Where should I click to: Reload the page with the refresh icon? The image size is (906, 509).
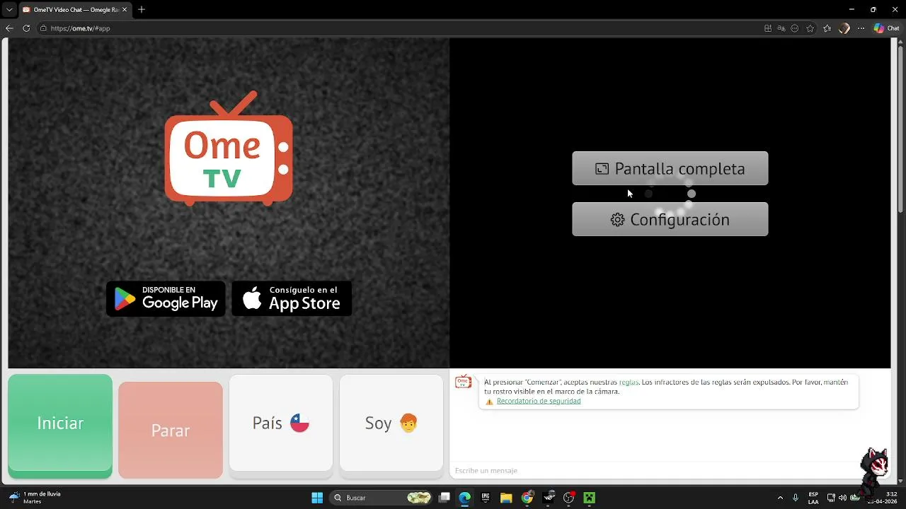click(x=26, y=28)
